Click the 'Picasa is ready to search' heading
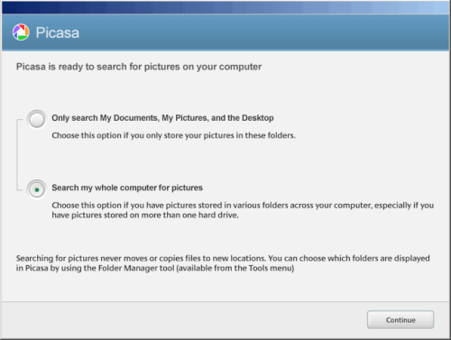 coord(139,67)
